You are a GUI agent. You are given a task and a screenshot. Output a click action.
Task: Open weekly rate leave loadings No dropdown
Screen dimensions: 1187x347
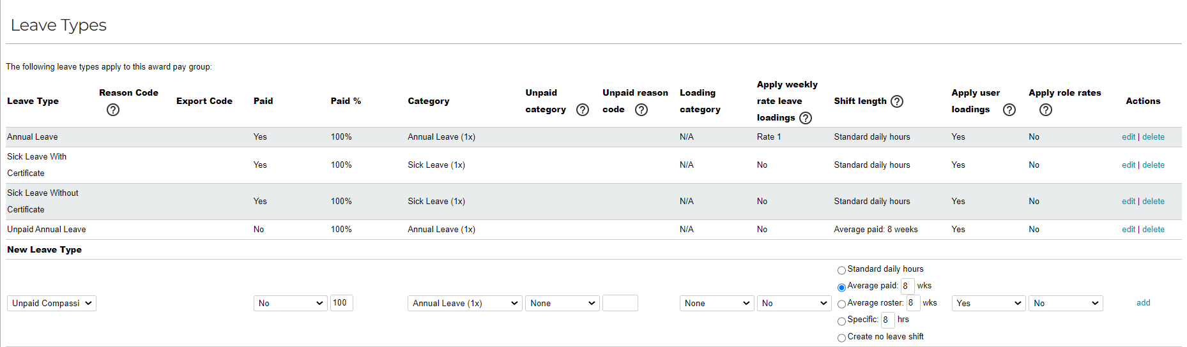click(794, 303)
